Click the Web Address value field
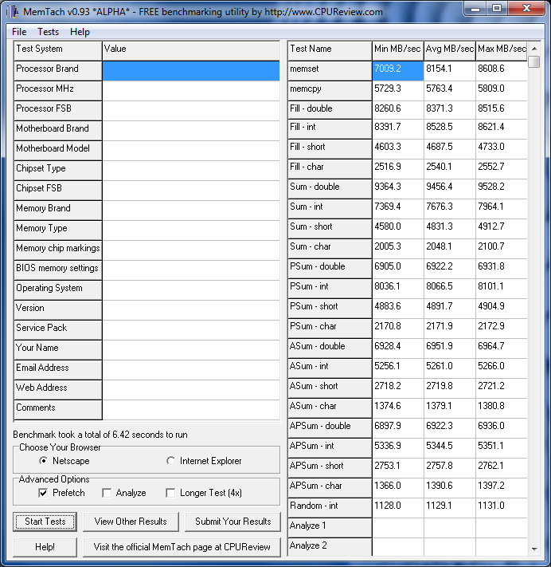This screenshot has height=567, width=551. coord(191,389)
